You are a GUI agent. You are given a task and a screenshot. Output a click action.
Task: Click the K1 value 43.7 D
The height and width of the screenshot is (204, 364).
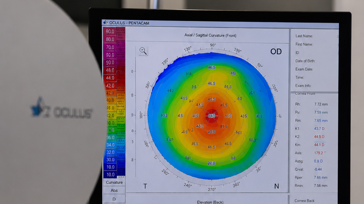tap(319, 129)
